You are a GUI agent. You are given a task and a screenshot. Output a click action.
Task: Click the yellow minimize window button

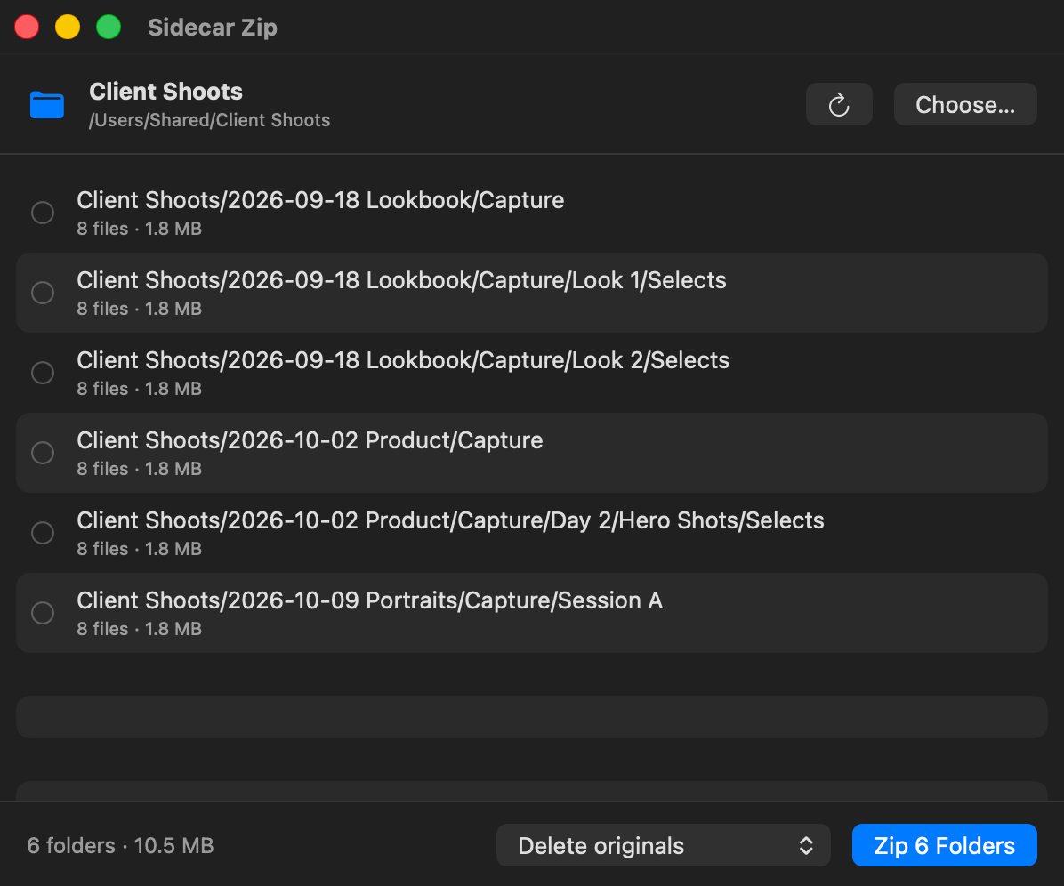[x=68, y=28]
